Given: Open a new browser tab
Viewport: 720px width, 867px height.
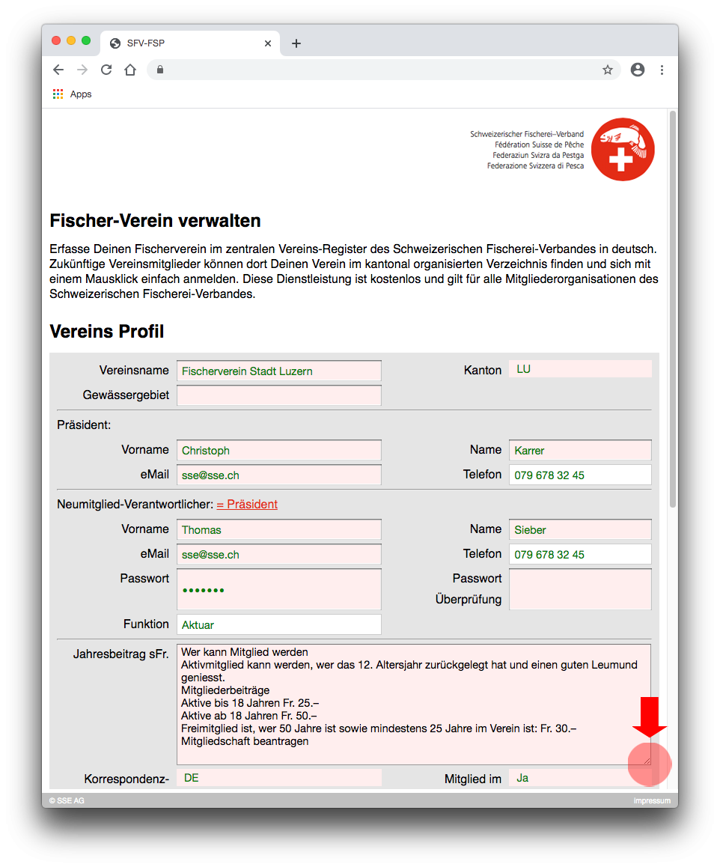Looking at the screenshot, I should 296,43.
